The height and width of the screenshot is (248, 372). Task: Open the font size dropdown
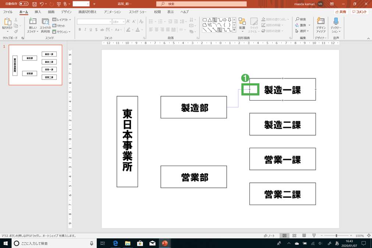(124, 22)
